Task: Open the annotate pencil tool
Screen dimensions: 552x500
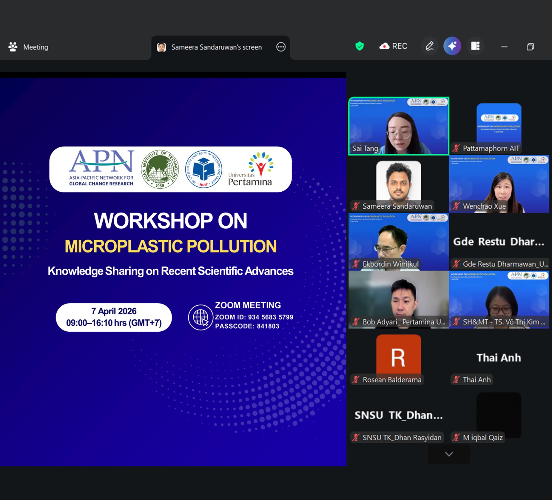Action: pyautogui.click(x=429, y=46)
